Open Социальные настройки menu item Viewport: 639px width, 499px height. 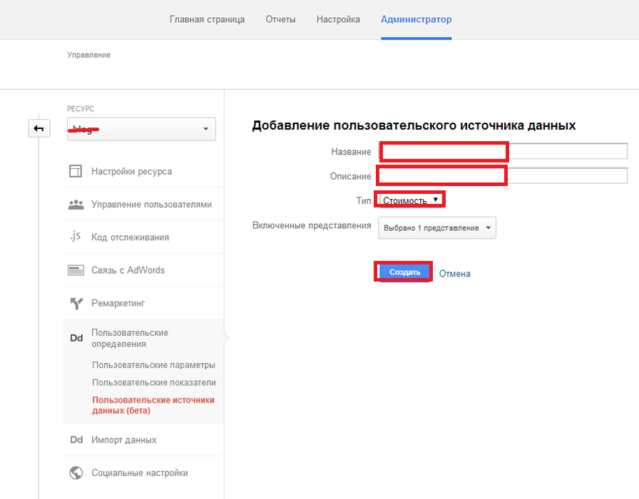(143, 473)
